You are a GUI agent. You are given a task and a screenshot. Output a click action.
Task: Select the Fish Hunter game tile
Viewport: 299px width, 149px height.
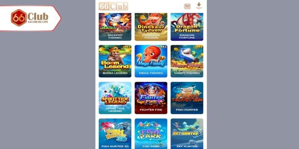187,98
